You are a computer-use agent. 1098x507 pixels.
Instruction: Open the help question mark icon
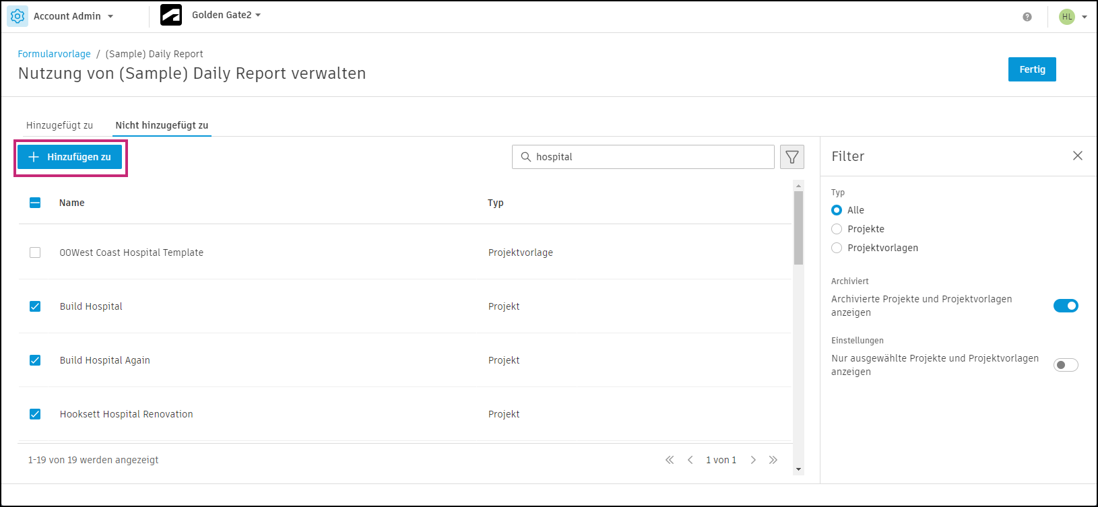[x=1027, y=16]
